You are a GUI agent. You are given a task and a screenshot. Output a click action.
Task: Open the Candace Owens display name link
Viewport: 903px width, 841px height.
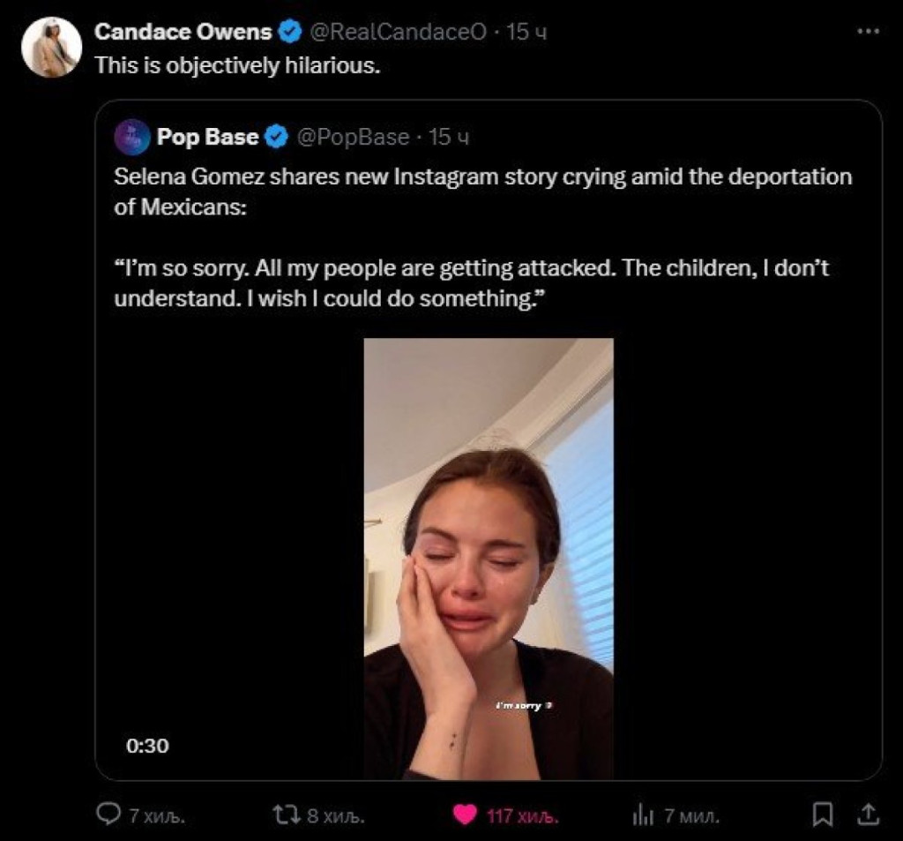point(184,33)
